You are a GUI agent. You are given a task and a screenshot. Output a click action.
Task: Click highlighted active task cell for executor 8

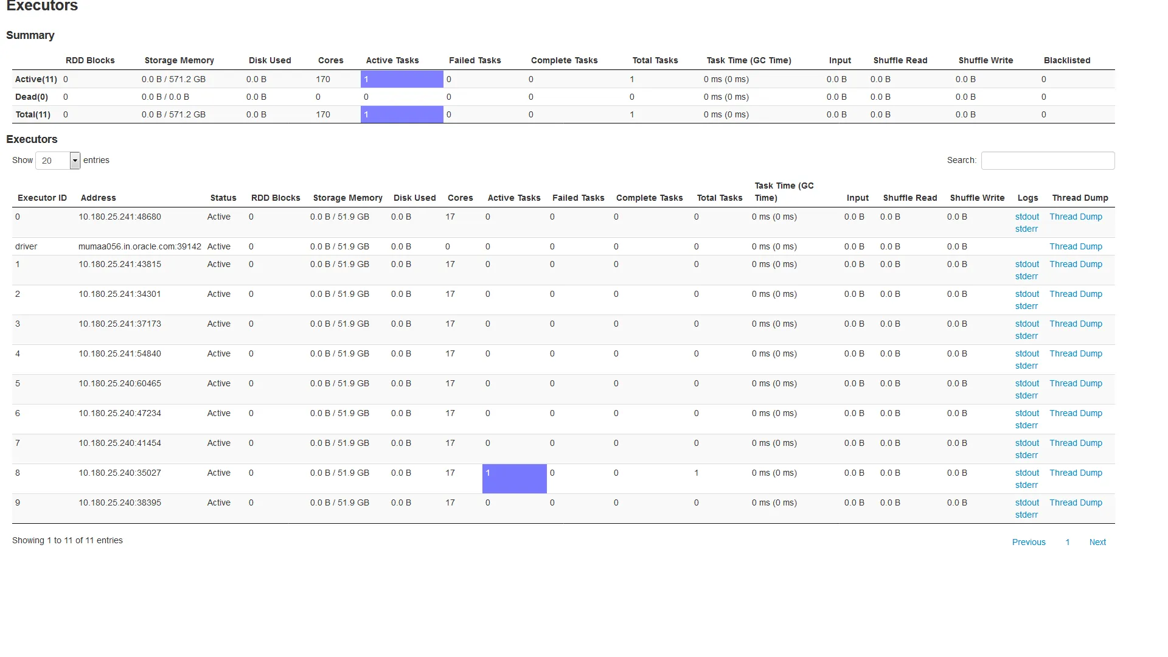(514, 479)
